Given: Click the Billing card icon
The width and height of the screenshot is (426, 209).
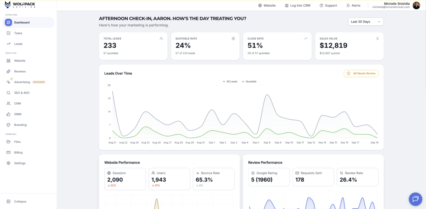Looking at the screenshot, I should [8, 152].
